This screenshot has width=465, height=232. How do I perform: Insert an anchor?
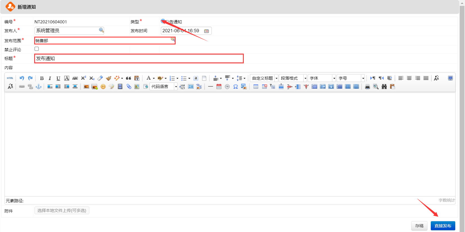tap(39, 86)
